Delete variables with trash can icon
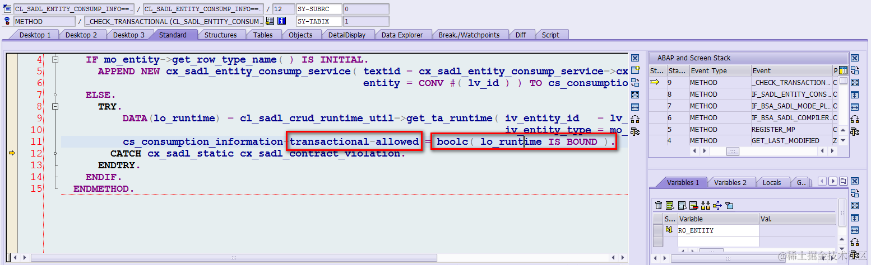871x265 pixels. (x=659, y=206)
